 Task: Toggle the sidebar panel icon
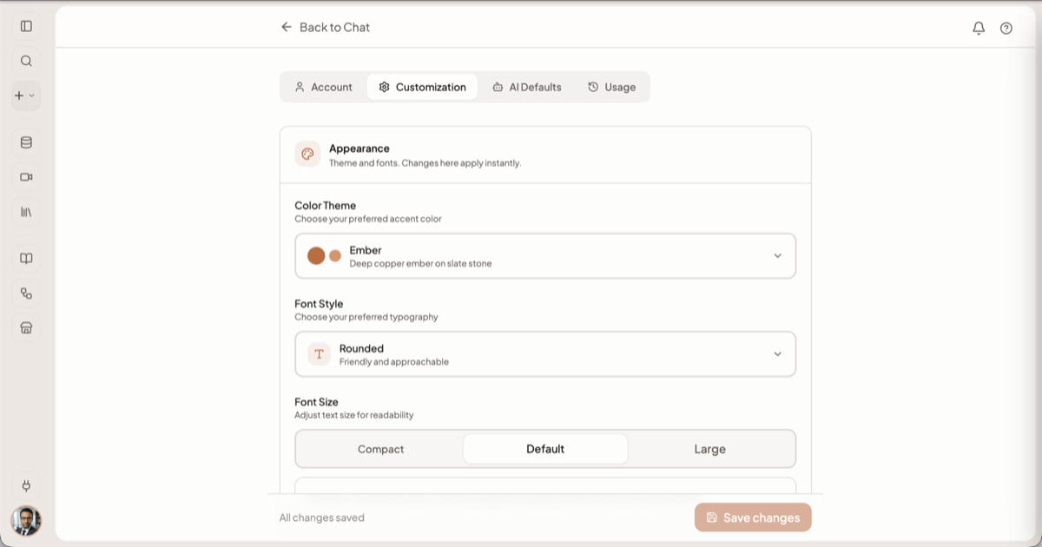26,26
